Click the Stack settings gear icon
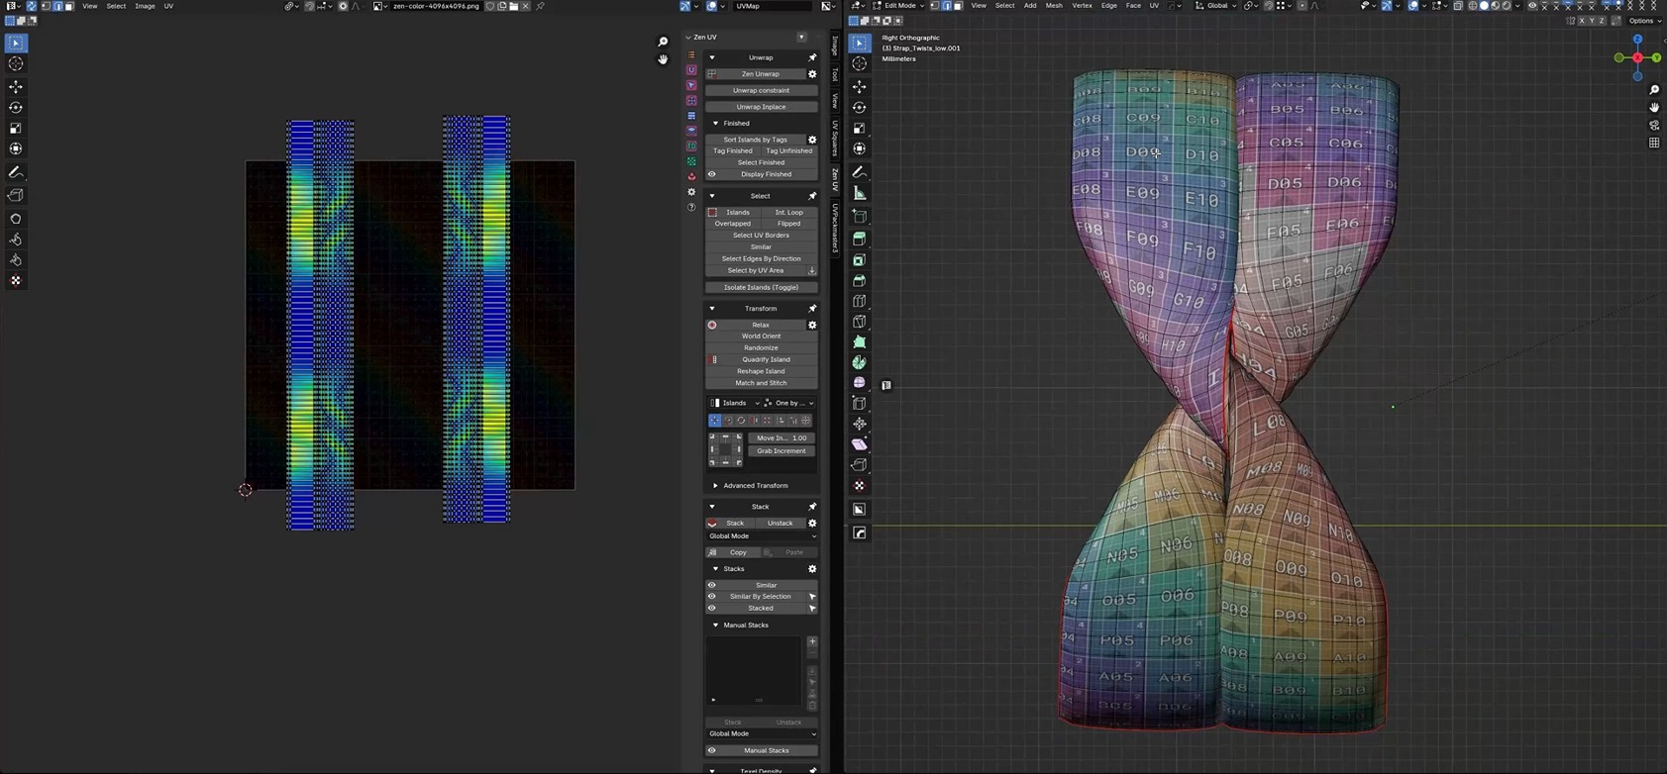Viewport: 1667px width, 774px height. 812,524
